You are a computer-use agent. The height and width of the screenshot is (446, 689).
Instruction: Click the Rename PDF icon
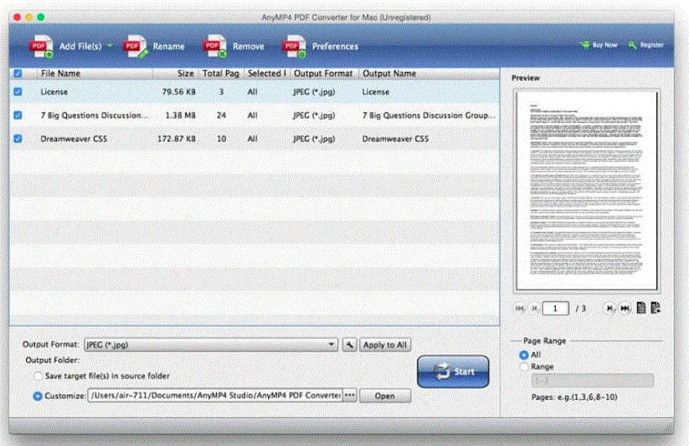(x=136, y=46)
